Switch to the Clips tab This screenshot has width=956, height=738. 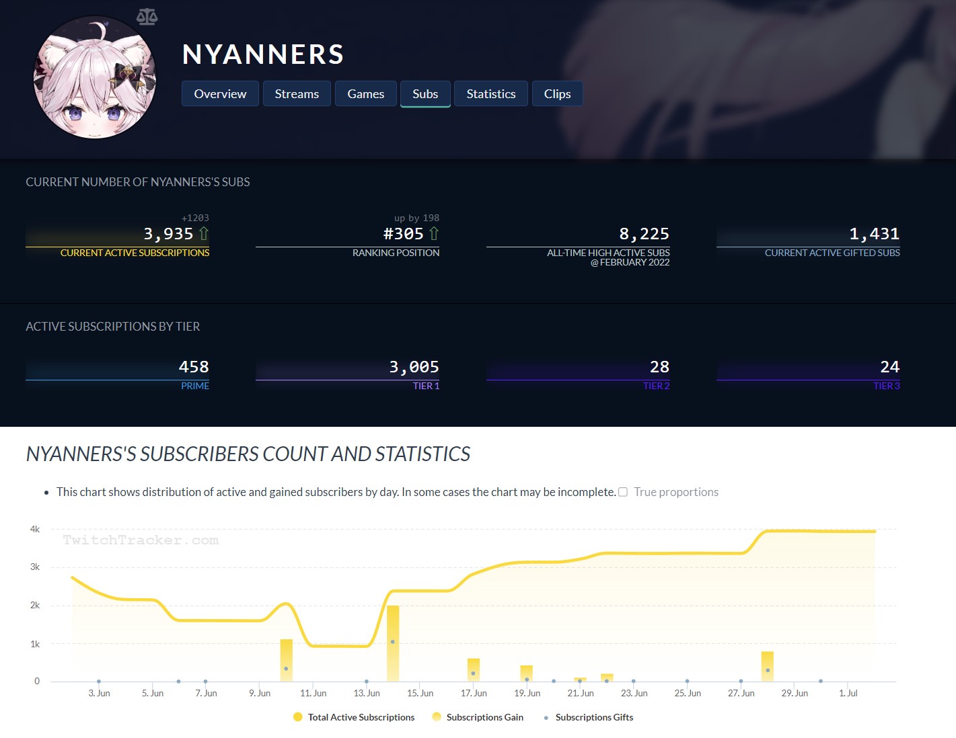558,94
